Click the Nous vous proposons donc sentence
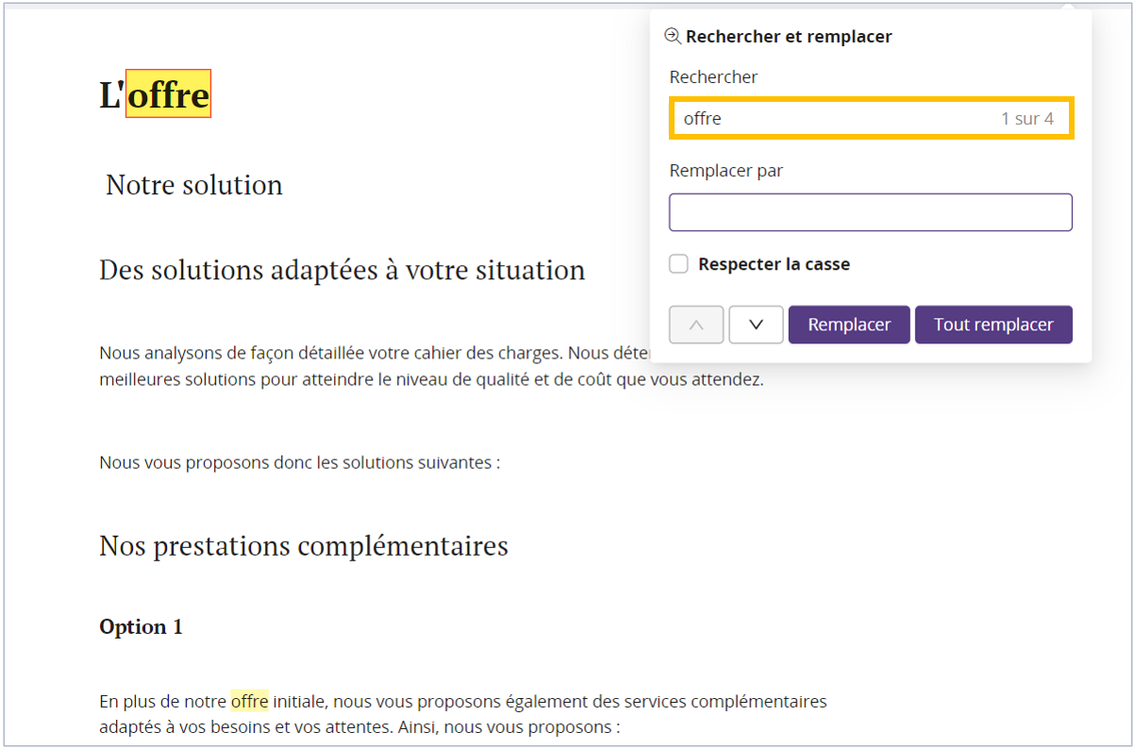The image size is (1134, 749). (299, 462)
